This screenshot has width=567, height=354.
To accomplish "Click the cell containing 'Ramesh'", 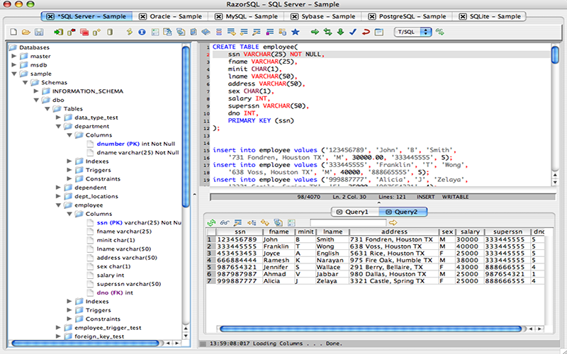I will pos(279,260).
